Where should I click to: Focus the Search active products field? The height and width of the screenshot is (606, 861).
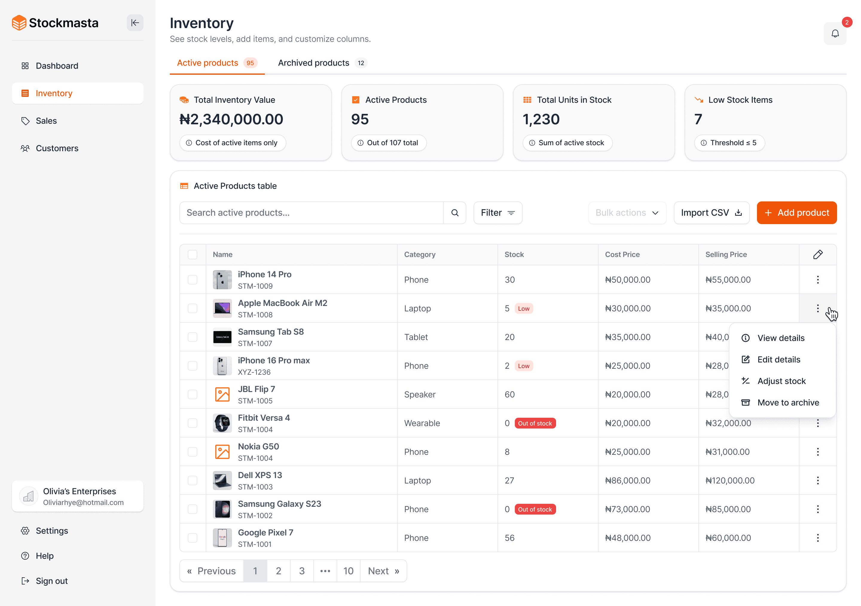311,213
